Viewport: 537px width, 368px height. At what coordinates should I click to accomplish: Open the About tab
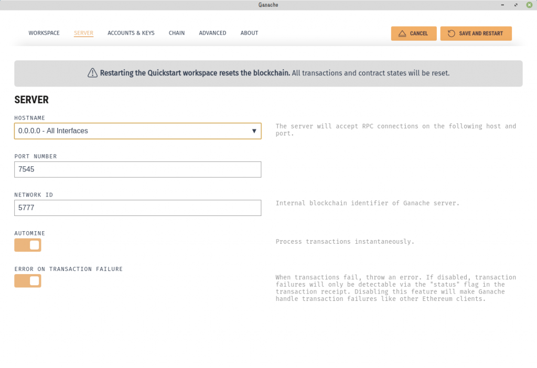[249, 33]
